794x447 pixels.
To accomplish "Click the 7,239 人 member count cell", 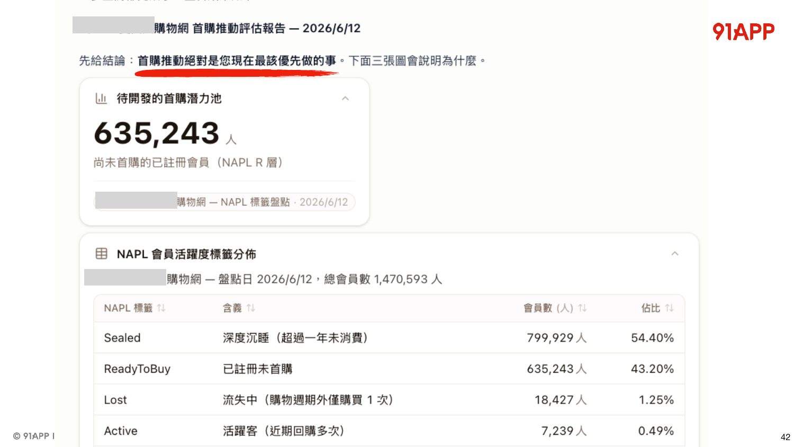I will click(564, 431).
